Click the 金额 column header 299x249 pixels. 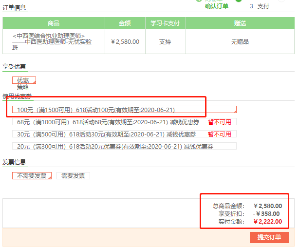125,23
